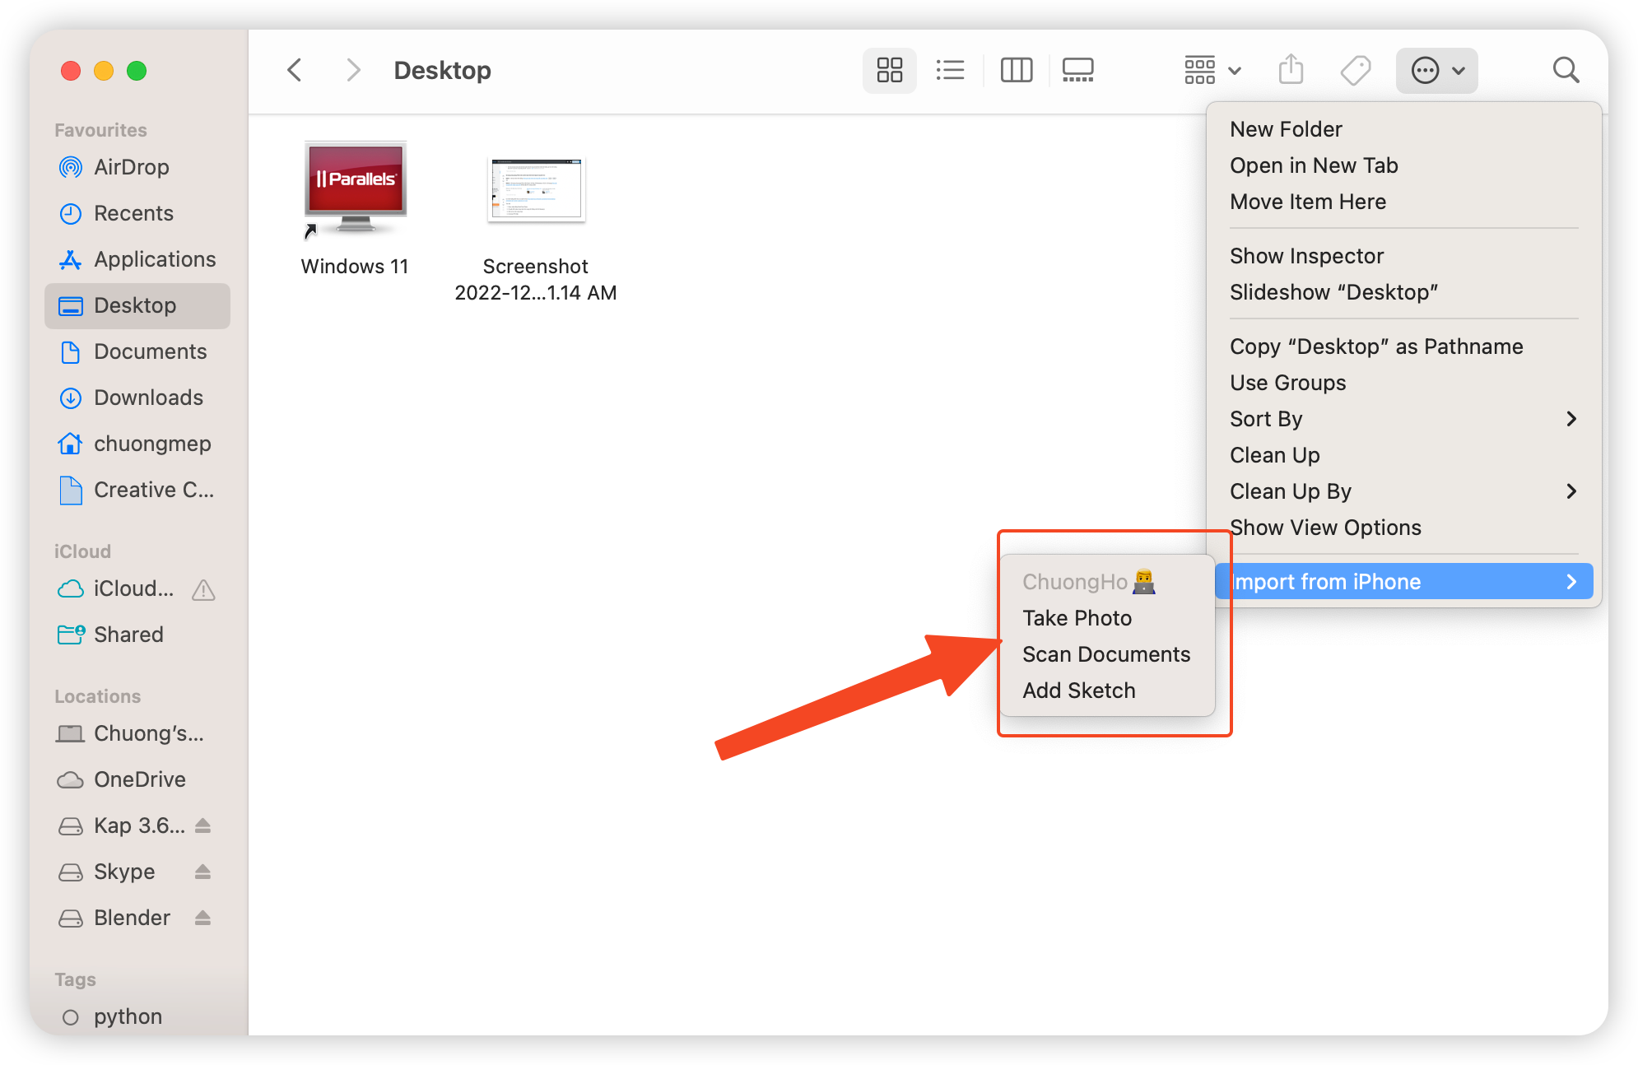This screenshot has height=1065, width=1638.
Task: Open the Group By dropdown in the toolbar
Action: click(1212, 70)
